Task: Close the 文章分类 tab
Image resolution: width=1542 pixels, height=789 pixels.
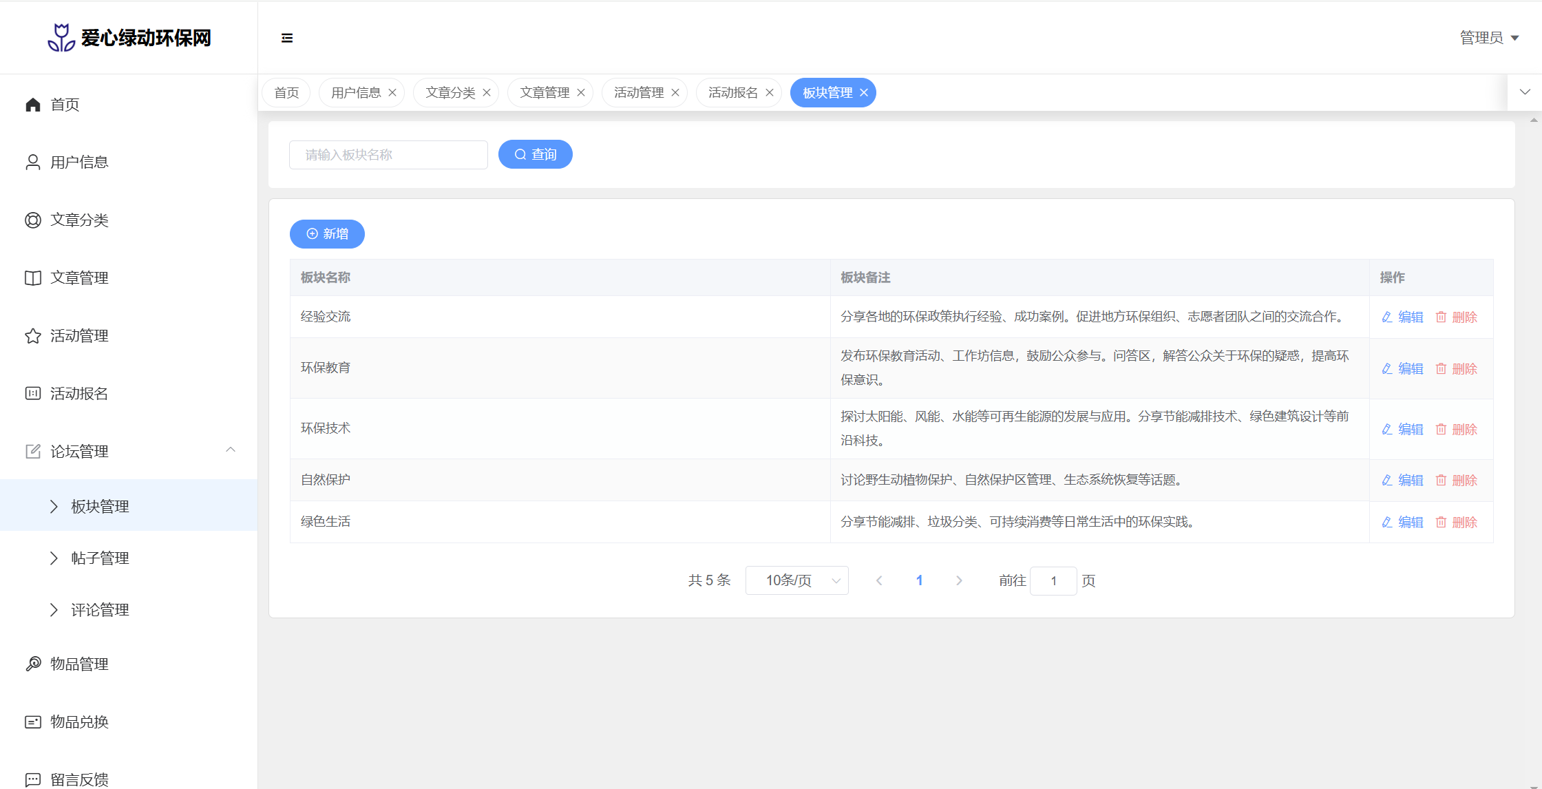Action: pyautogui.click(x=487, y=93)
